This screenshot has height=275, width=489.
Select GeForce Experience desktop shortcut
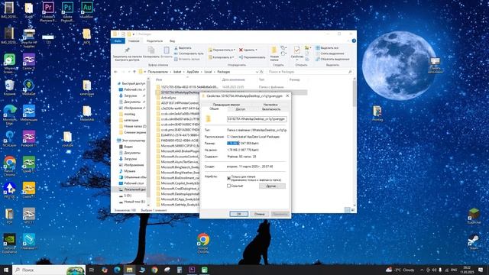[x=9, y=244]
